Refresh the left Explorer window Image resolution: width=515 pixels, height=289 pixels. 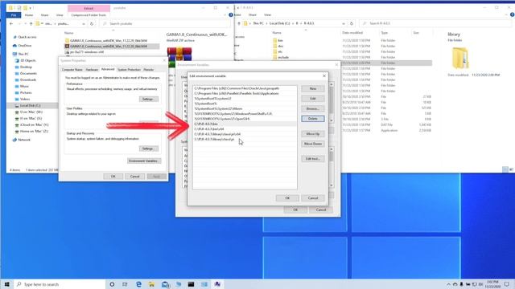(x=92, y=23)
